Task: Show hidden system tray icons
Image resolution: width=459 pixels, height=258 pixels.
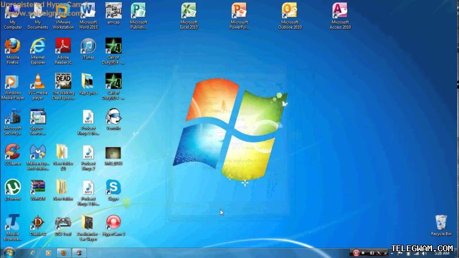Action: (392, 253)
